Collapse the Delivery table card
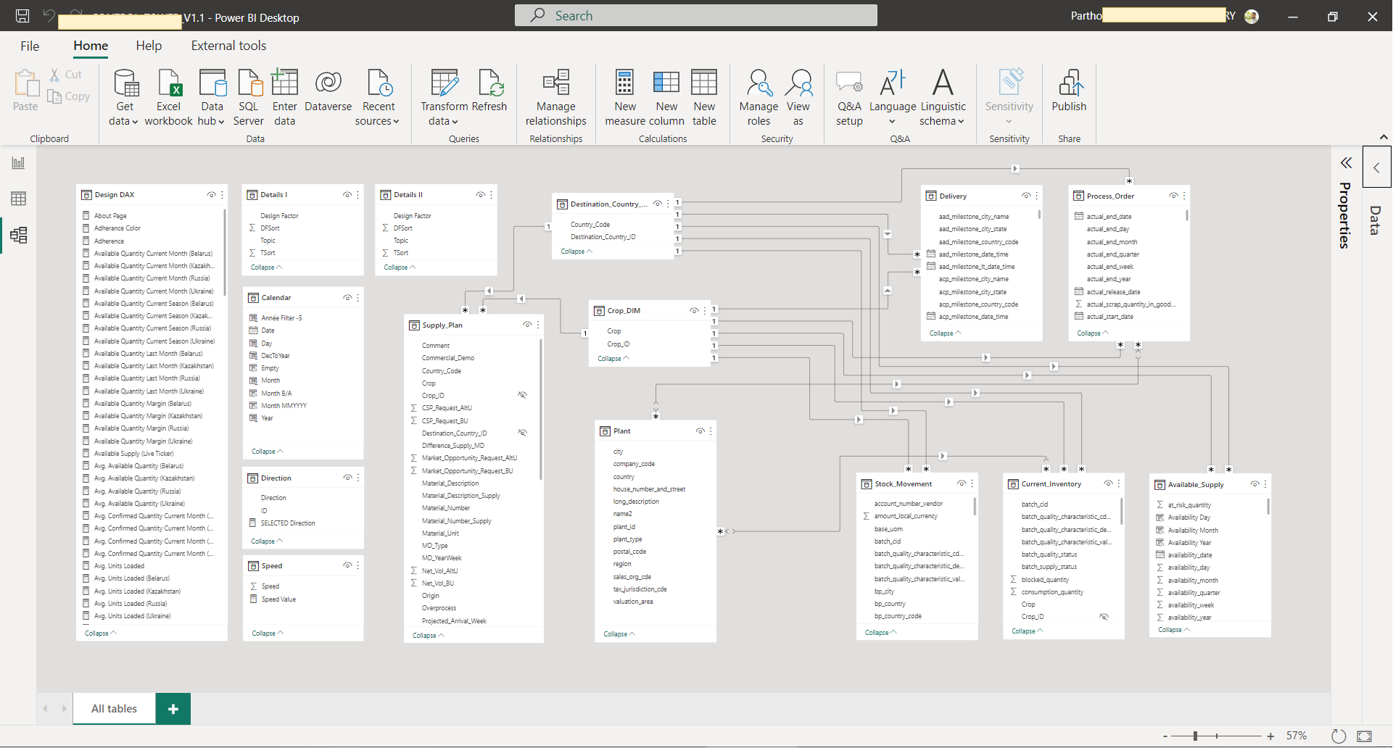This screenshot has height=748, width=1393. [945, 333]
